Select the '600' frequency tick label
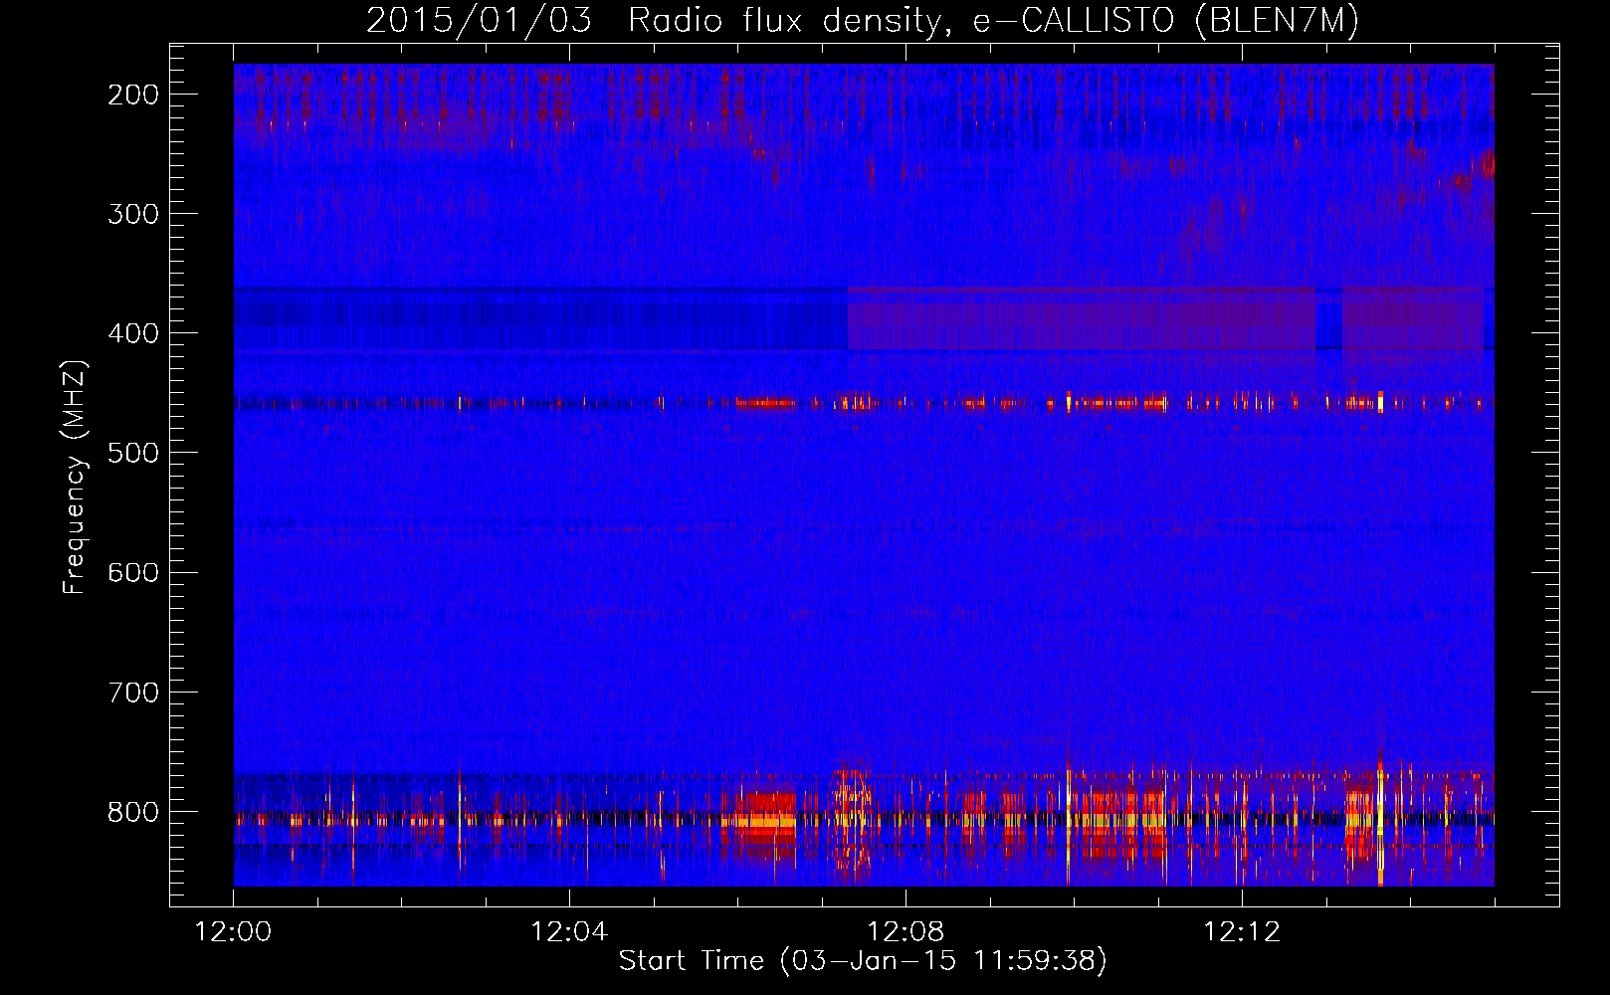This screenshot has height=995, width=1610. (x=132, y=572)
